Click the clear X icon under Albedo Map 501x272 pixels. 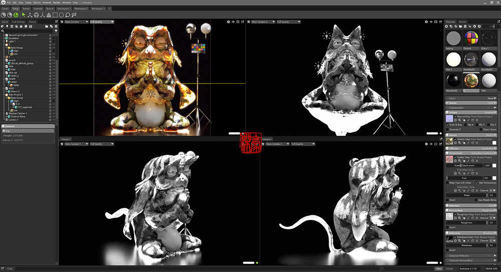tap(477, 143)
